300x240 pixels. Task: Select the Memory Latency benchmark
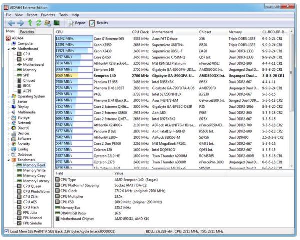[36, 181]
